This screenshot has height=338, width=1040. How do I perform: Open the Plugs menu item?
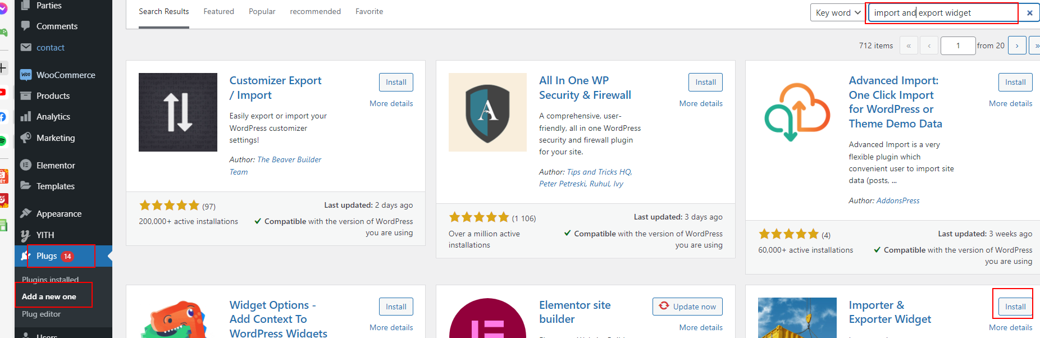point(63,256)
